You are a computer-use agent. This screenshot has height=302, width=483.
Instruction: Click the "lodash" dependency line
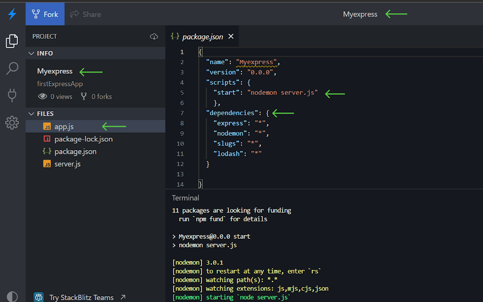click(238, 154)
